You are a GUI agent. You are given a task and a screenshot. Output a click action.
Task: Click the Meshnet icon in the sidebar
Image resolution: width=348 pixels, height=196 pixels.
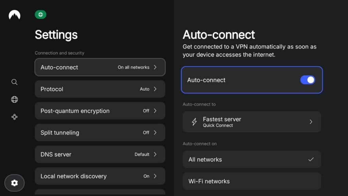(x=14, y=117)
